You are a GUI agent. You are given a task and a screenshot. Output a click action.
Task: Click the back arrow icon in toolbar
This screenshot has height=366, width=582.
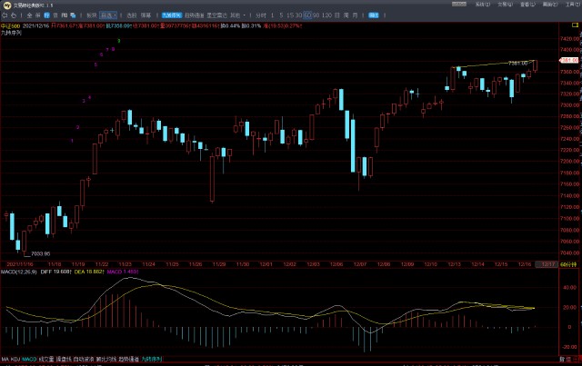coord(5,15)
